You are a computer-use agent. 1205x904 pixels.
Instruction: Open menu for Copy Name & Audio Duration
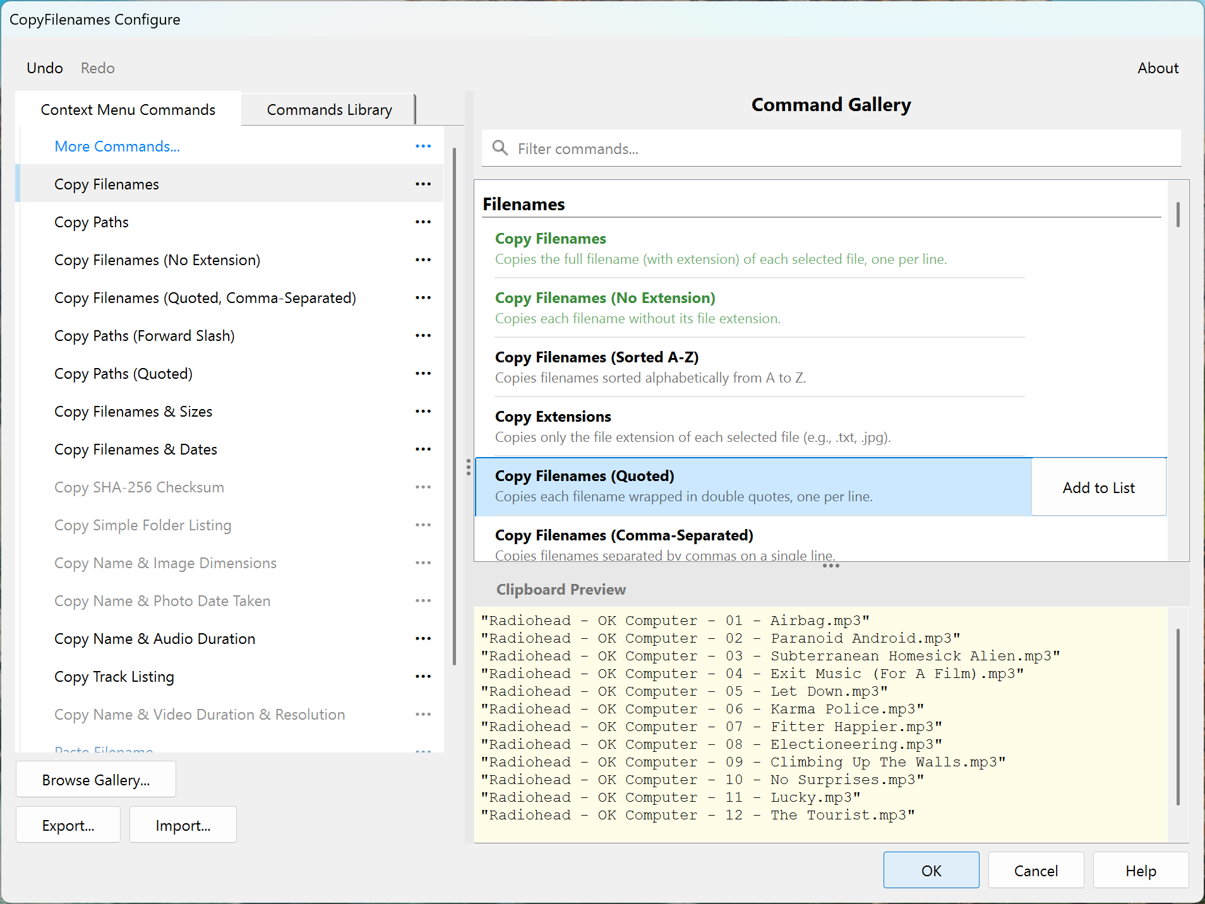[423, 638]
